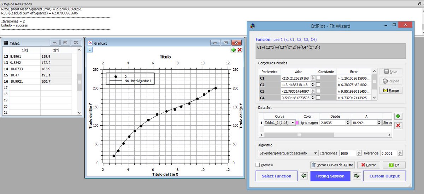Click the Tolerancia field 0.0001

tap(389, 153)
